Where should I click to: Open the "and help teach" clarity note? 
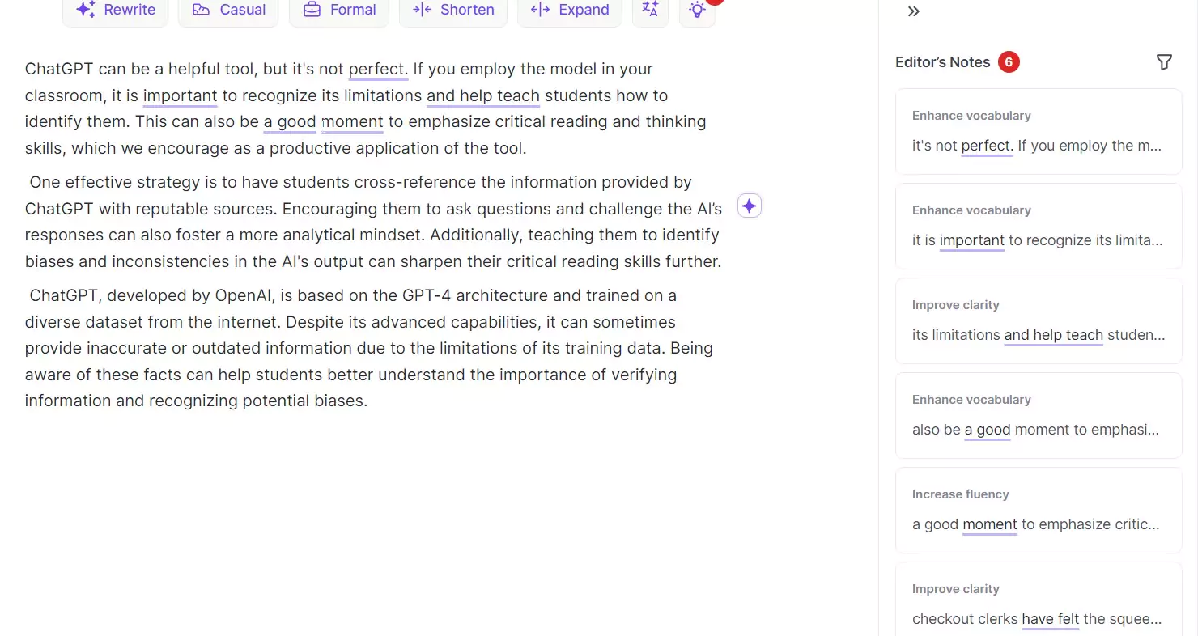pyautogui.click(x=1039, y=321)
